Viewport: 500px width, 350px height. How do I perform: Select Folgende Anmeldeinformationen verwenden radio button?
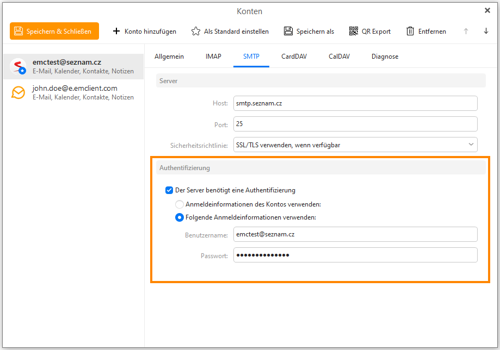180,217
